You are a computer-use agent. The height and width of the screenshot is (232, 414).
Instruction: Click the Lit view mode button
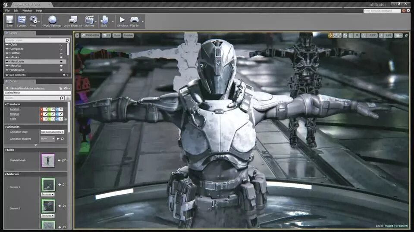pos(107,35)
